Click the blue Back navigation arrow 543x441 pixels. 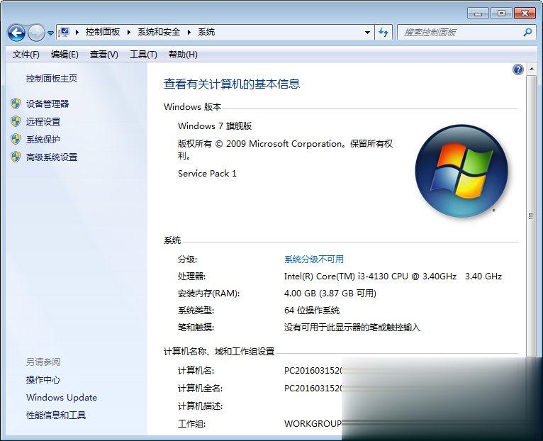click(x=16, y=33)
